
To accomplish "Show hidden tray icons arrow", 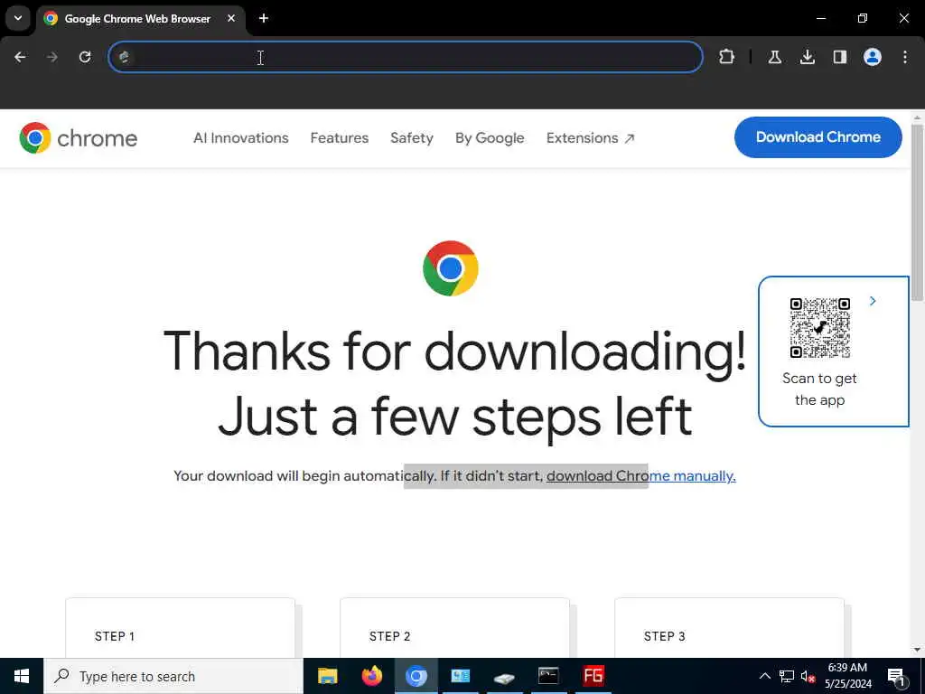I will [x=764, y=676].
